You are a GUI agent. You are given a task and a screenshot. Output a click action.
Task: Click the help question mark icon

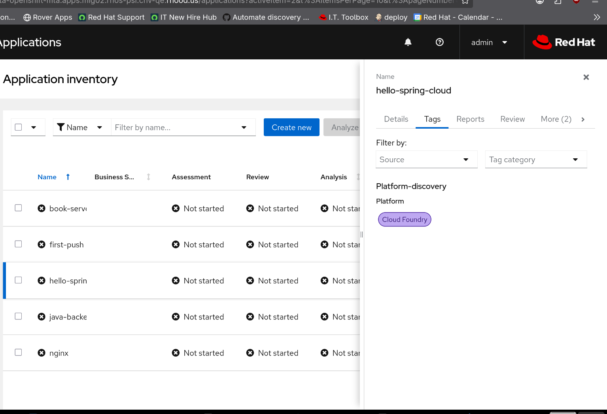[x=439, y=42]
